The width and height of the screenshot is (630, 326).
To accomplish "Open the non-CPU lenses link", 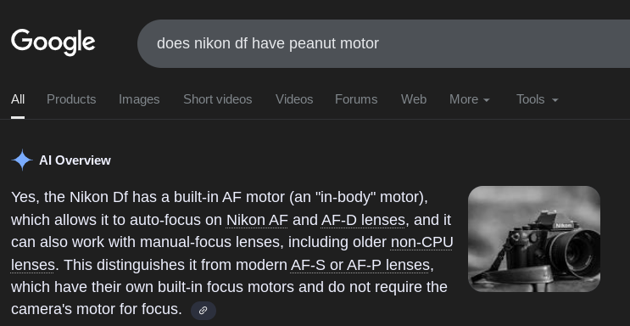I will [422, 242].
